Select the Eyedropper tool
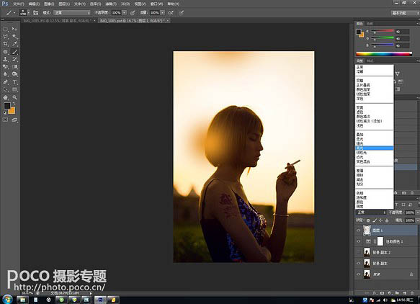Screen dimensions: 420x304 tap(14, 44)
